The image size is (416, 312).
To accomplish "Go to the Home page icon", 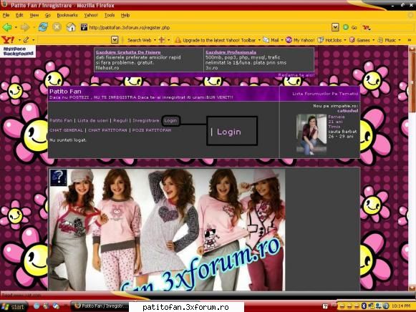I will click(71, 27).
